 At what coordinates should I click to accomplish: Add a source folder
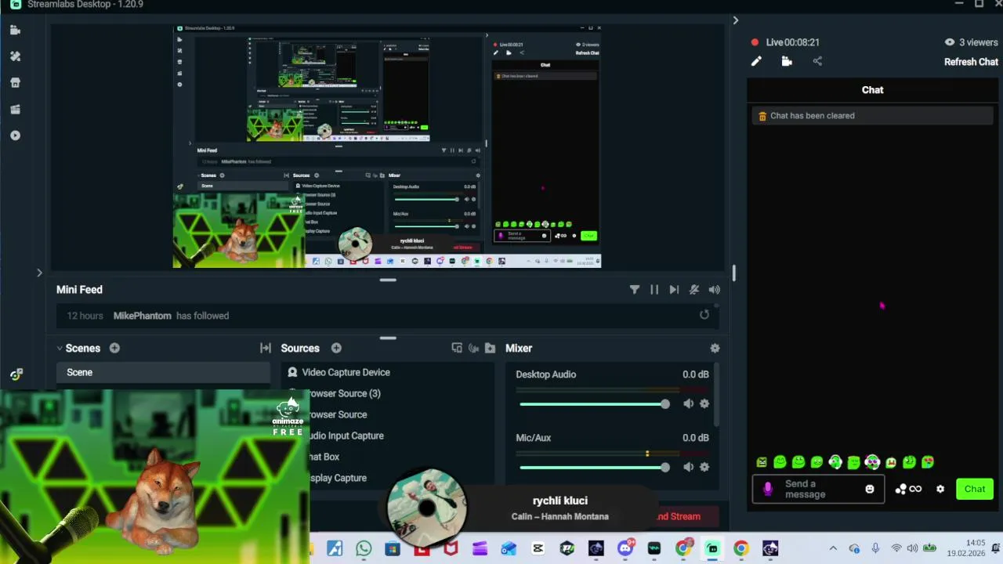[490, 348]
